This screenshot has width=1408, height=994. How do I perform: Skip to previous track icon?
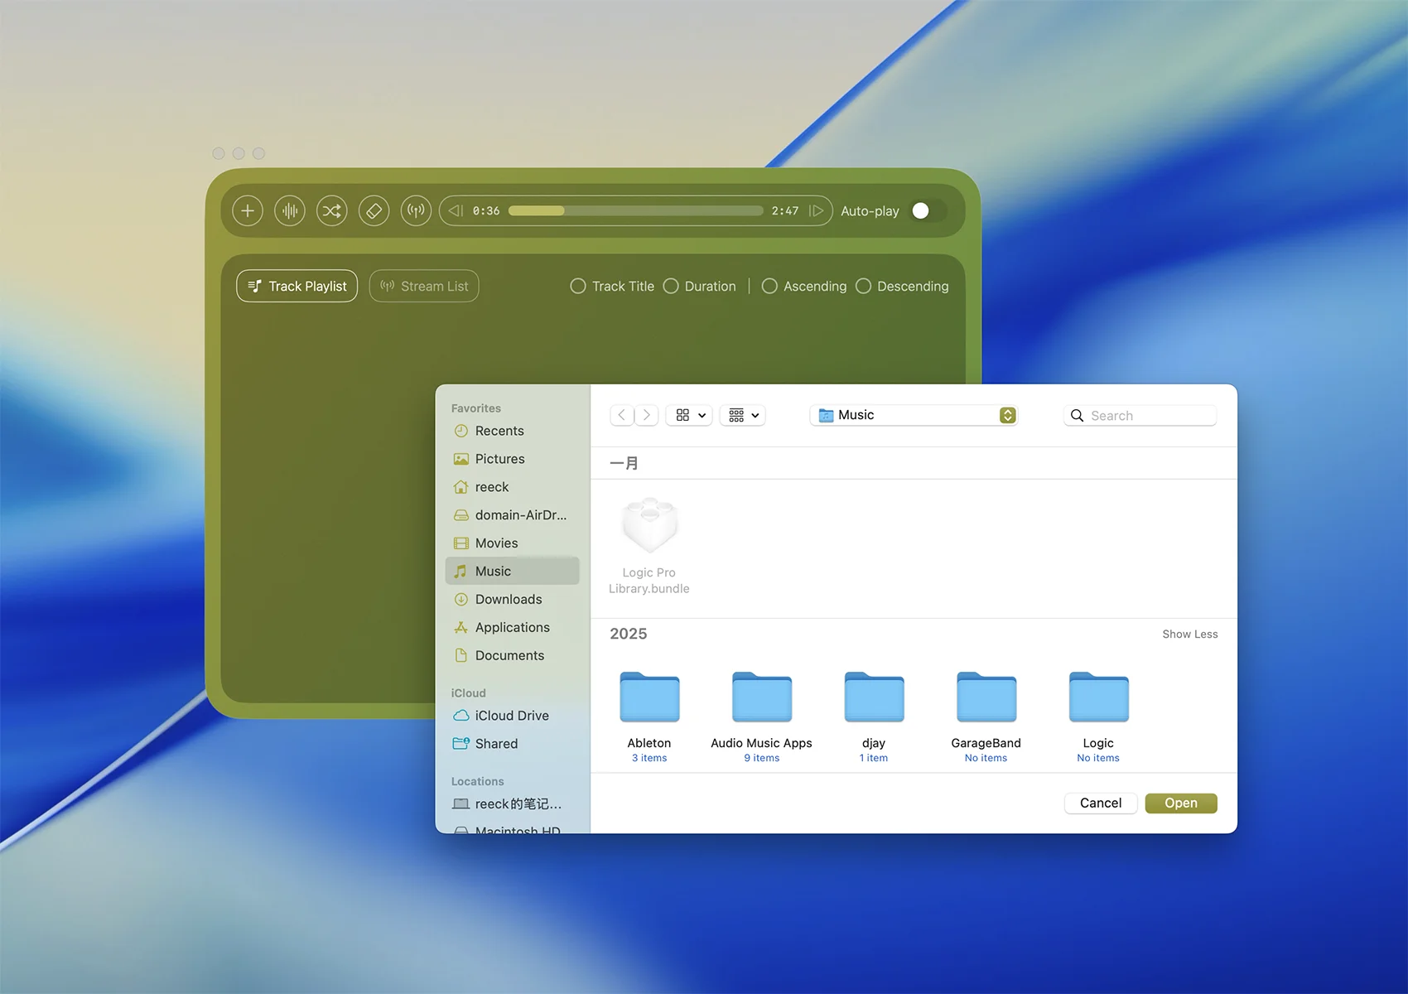coord(456,210)
